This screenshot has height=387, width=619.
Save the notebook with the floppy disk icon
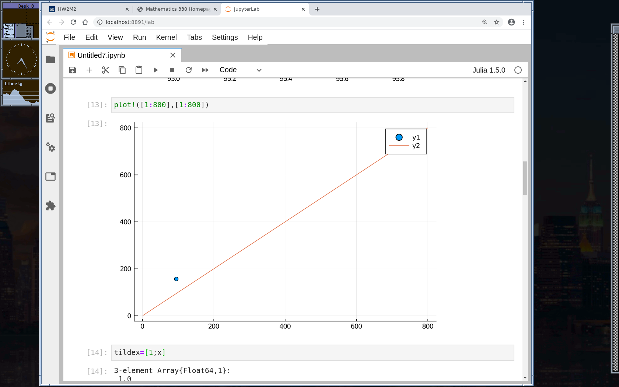pos(73,70)
